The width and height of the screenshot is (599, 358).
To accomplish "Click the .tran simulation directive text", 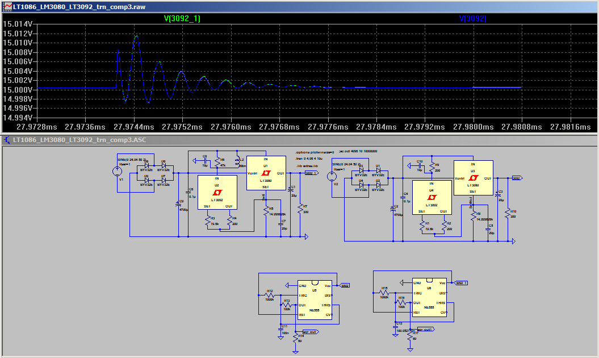I will coord(309,159).
